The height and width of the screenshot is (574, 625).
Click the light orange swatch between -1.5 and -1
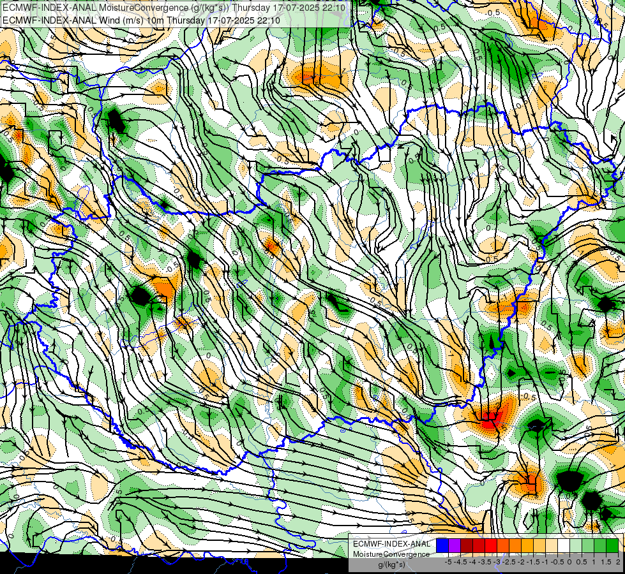click(x=539, y=545)
